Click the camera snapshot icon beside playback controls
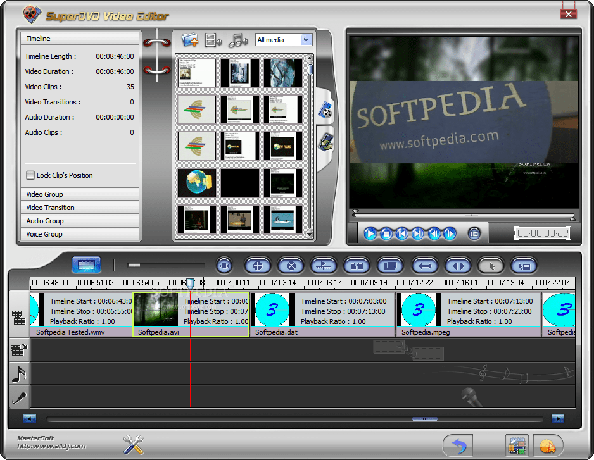Viewport: 594px width, 460px height. coord(474,233)
